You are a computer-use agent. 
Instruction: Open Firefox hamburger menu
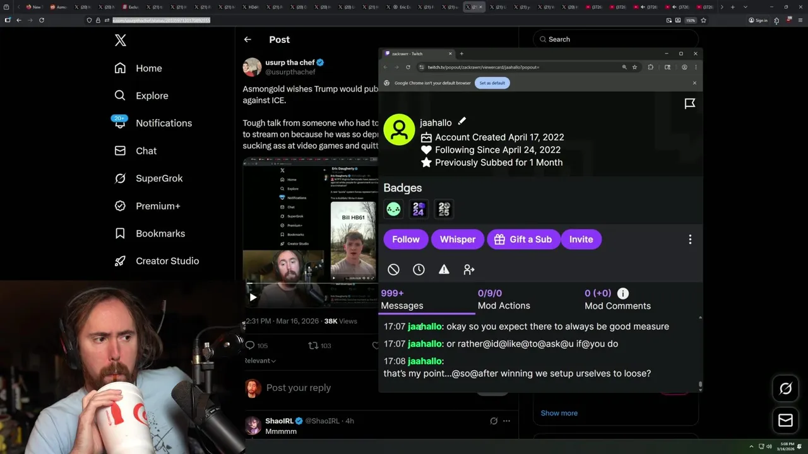tap(799, 20)
